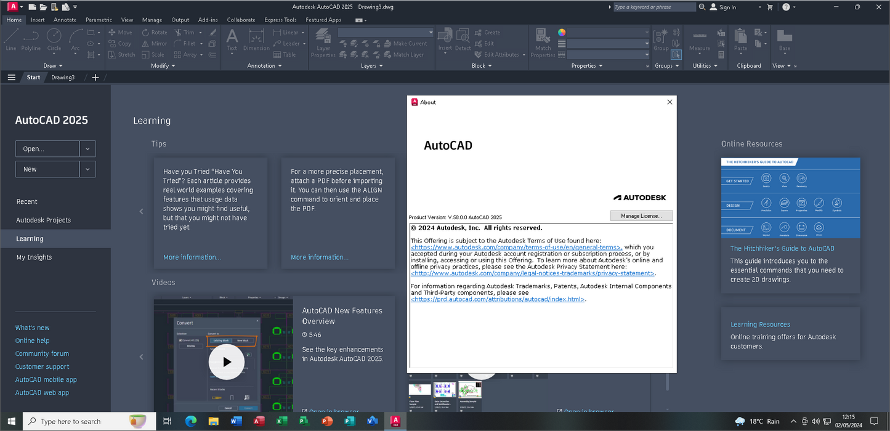Viewport: 890px width, 431px height.
Task: Select the Dimension tool
Action: pyautogui.click(x=256, y=40)
